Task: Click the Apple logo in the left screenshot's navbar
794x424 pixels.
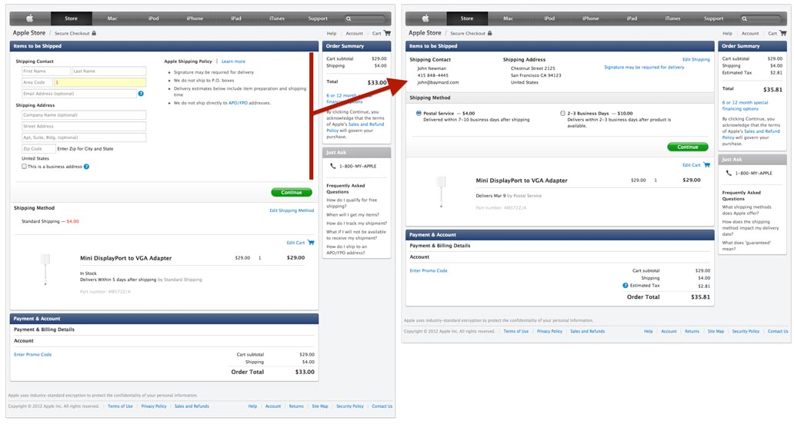Action: tap(30, 18)
